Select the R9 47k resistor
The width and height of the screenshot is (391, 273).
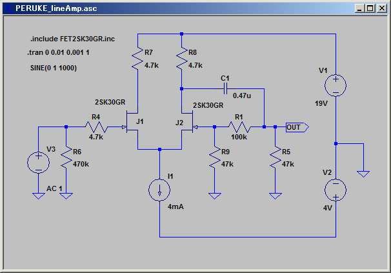[214, 157]
